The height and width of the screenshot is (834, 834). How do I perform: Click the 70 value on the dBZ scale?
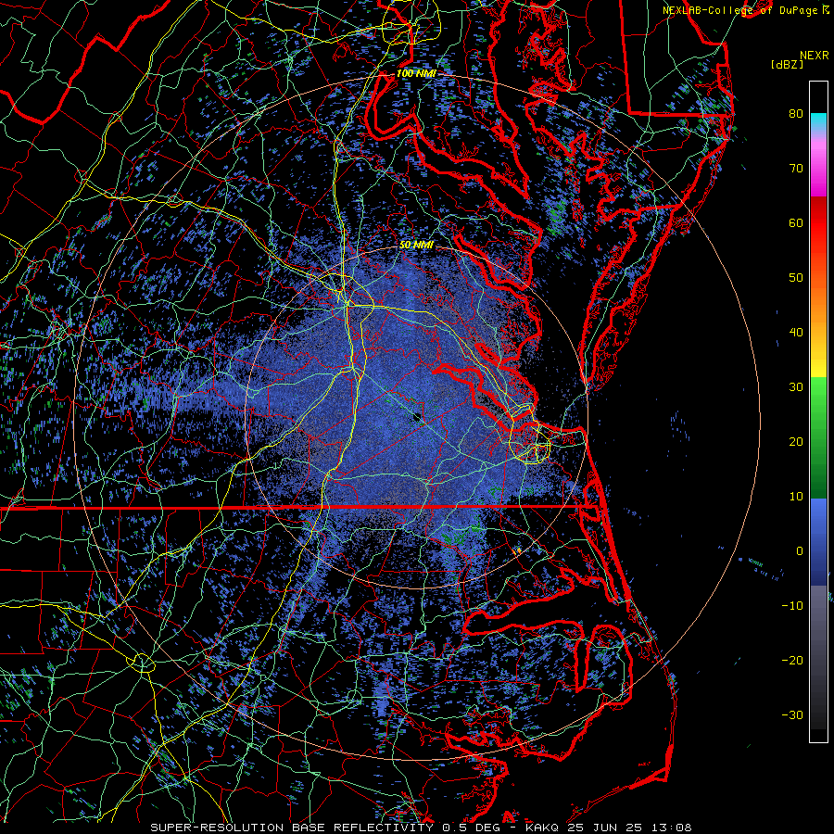(796, 168)
